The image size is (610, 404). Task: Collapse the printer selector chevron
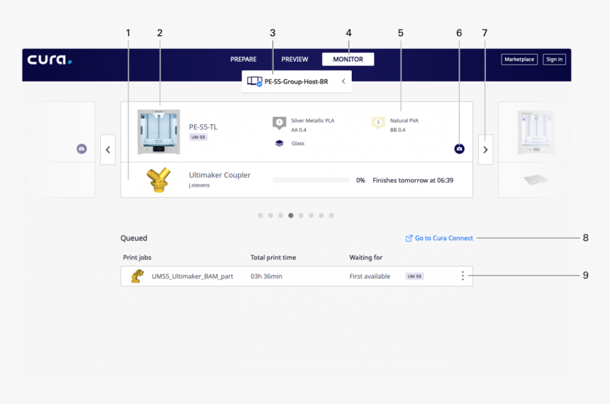(x=343, y=82)
